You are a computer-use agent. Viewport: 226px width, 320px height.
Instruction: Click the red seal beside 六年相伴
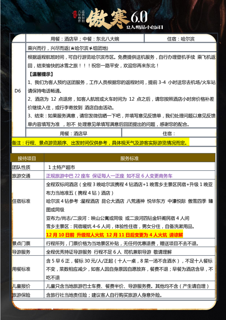click(74, 14)
